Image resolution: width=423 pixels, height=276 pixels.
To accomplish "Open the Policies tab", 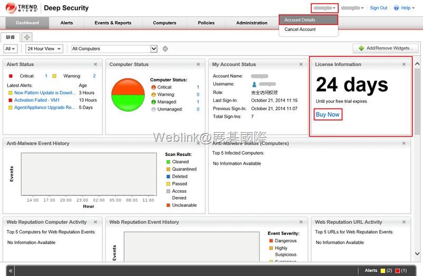I will (x=206, y=23).
